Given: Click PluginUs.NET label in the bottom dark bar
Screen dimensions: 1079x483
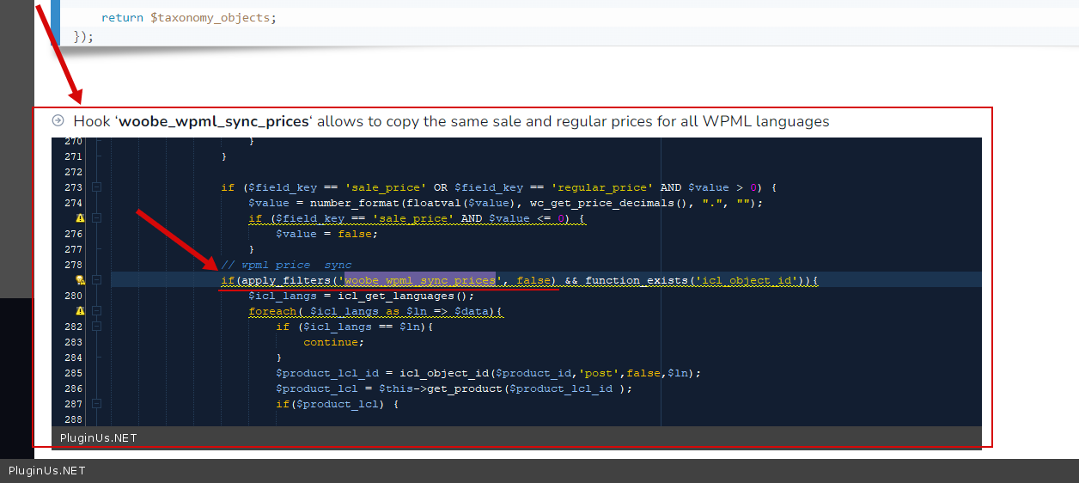Looking at the screenshot, I should coord(47,471).
